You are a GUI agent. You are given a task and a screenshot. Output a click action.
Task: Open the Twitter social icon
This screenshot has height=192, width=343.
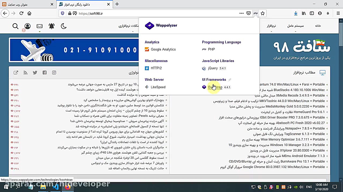35,72
